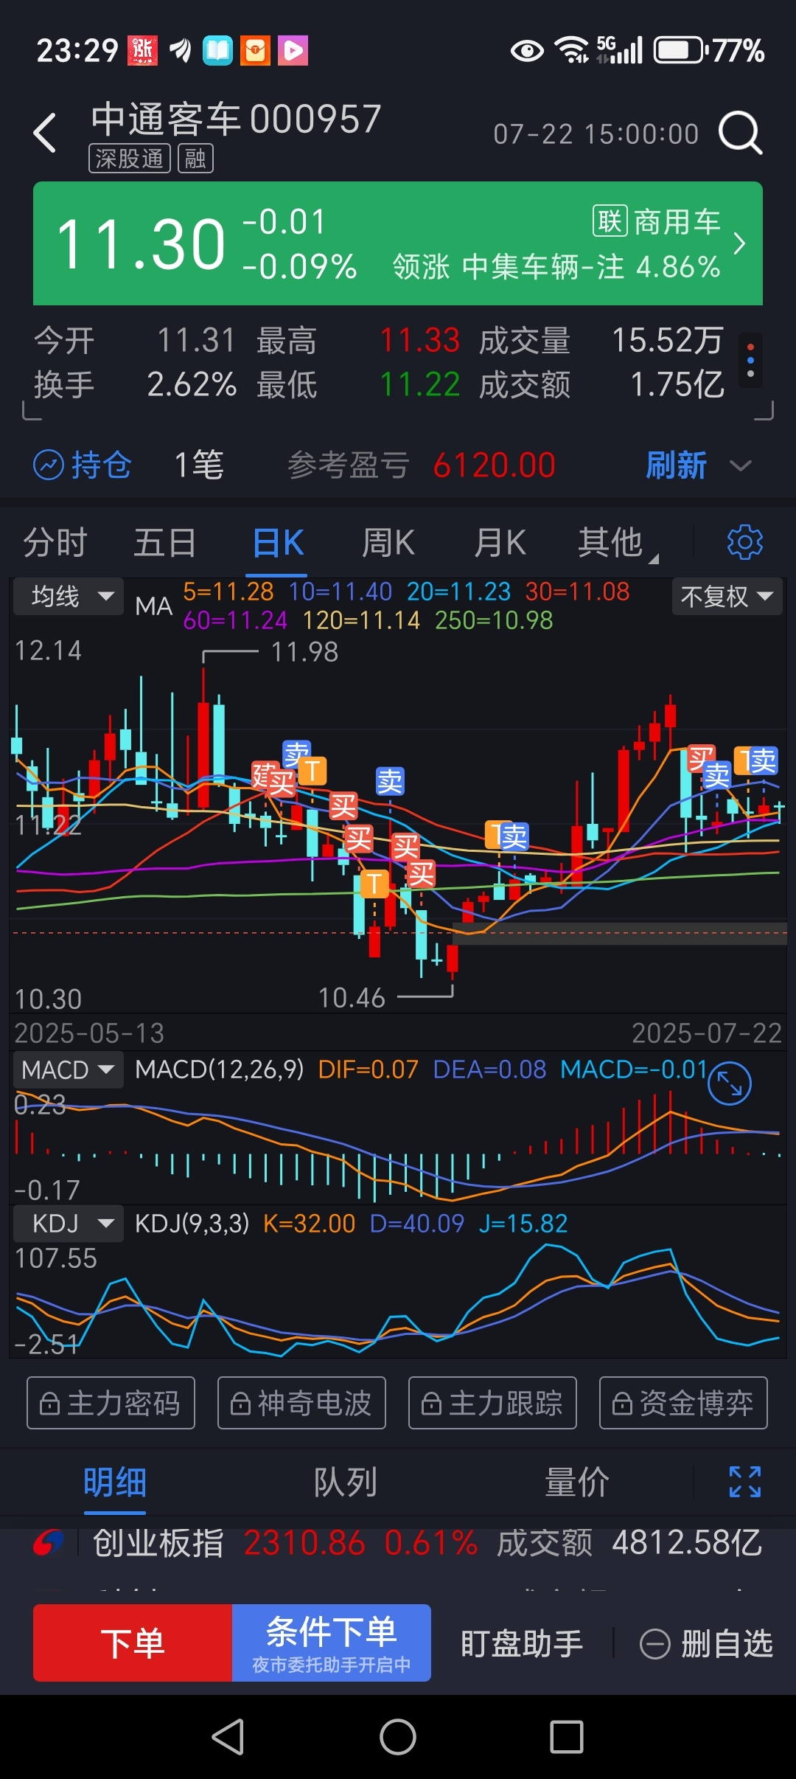Screen dimensions: 796x1779
Task: Tap the stock title 中通客车 000957
Action: coord(236,119)
